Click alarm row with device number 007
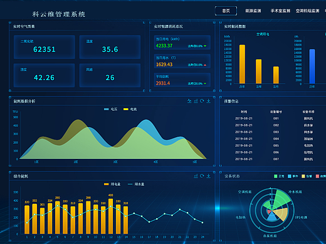 tap(274, 159)
